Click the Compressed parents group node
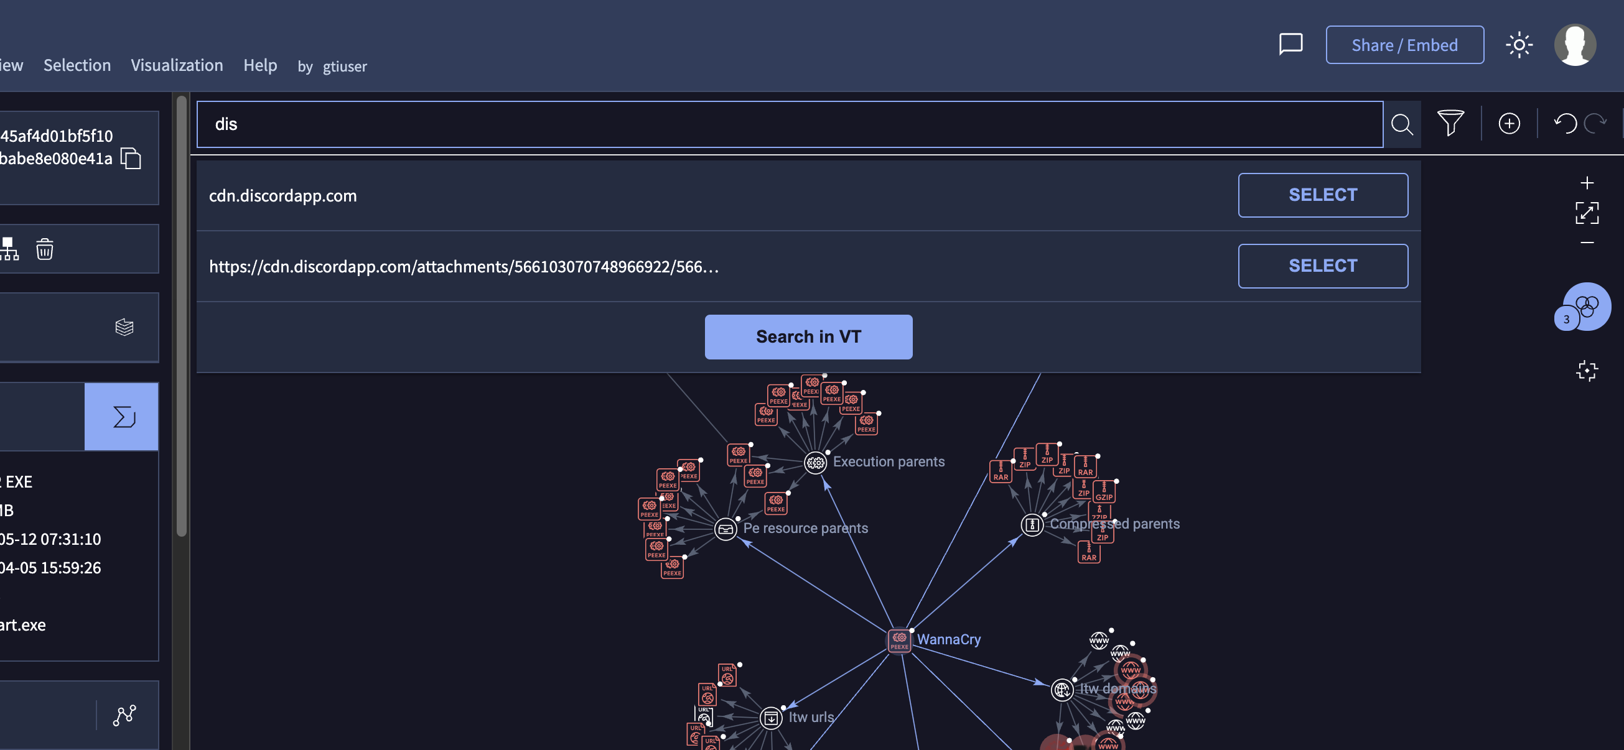1624x750 pixels. click(x=1032, y=524)
